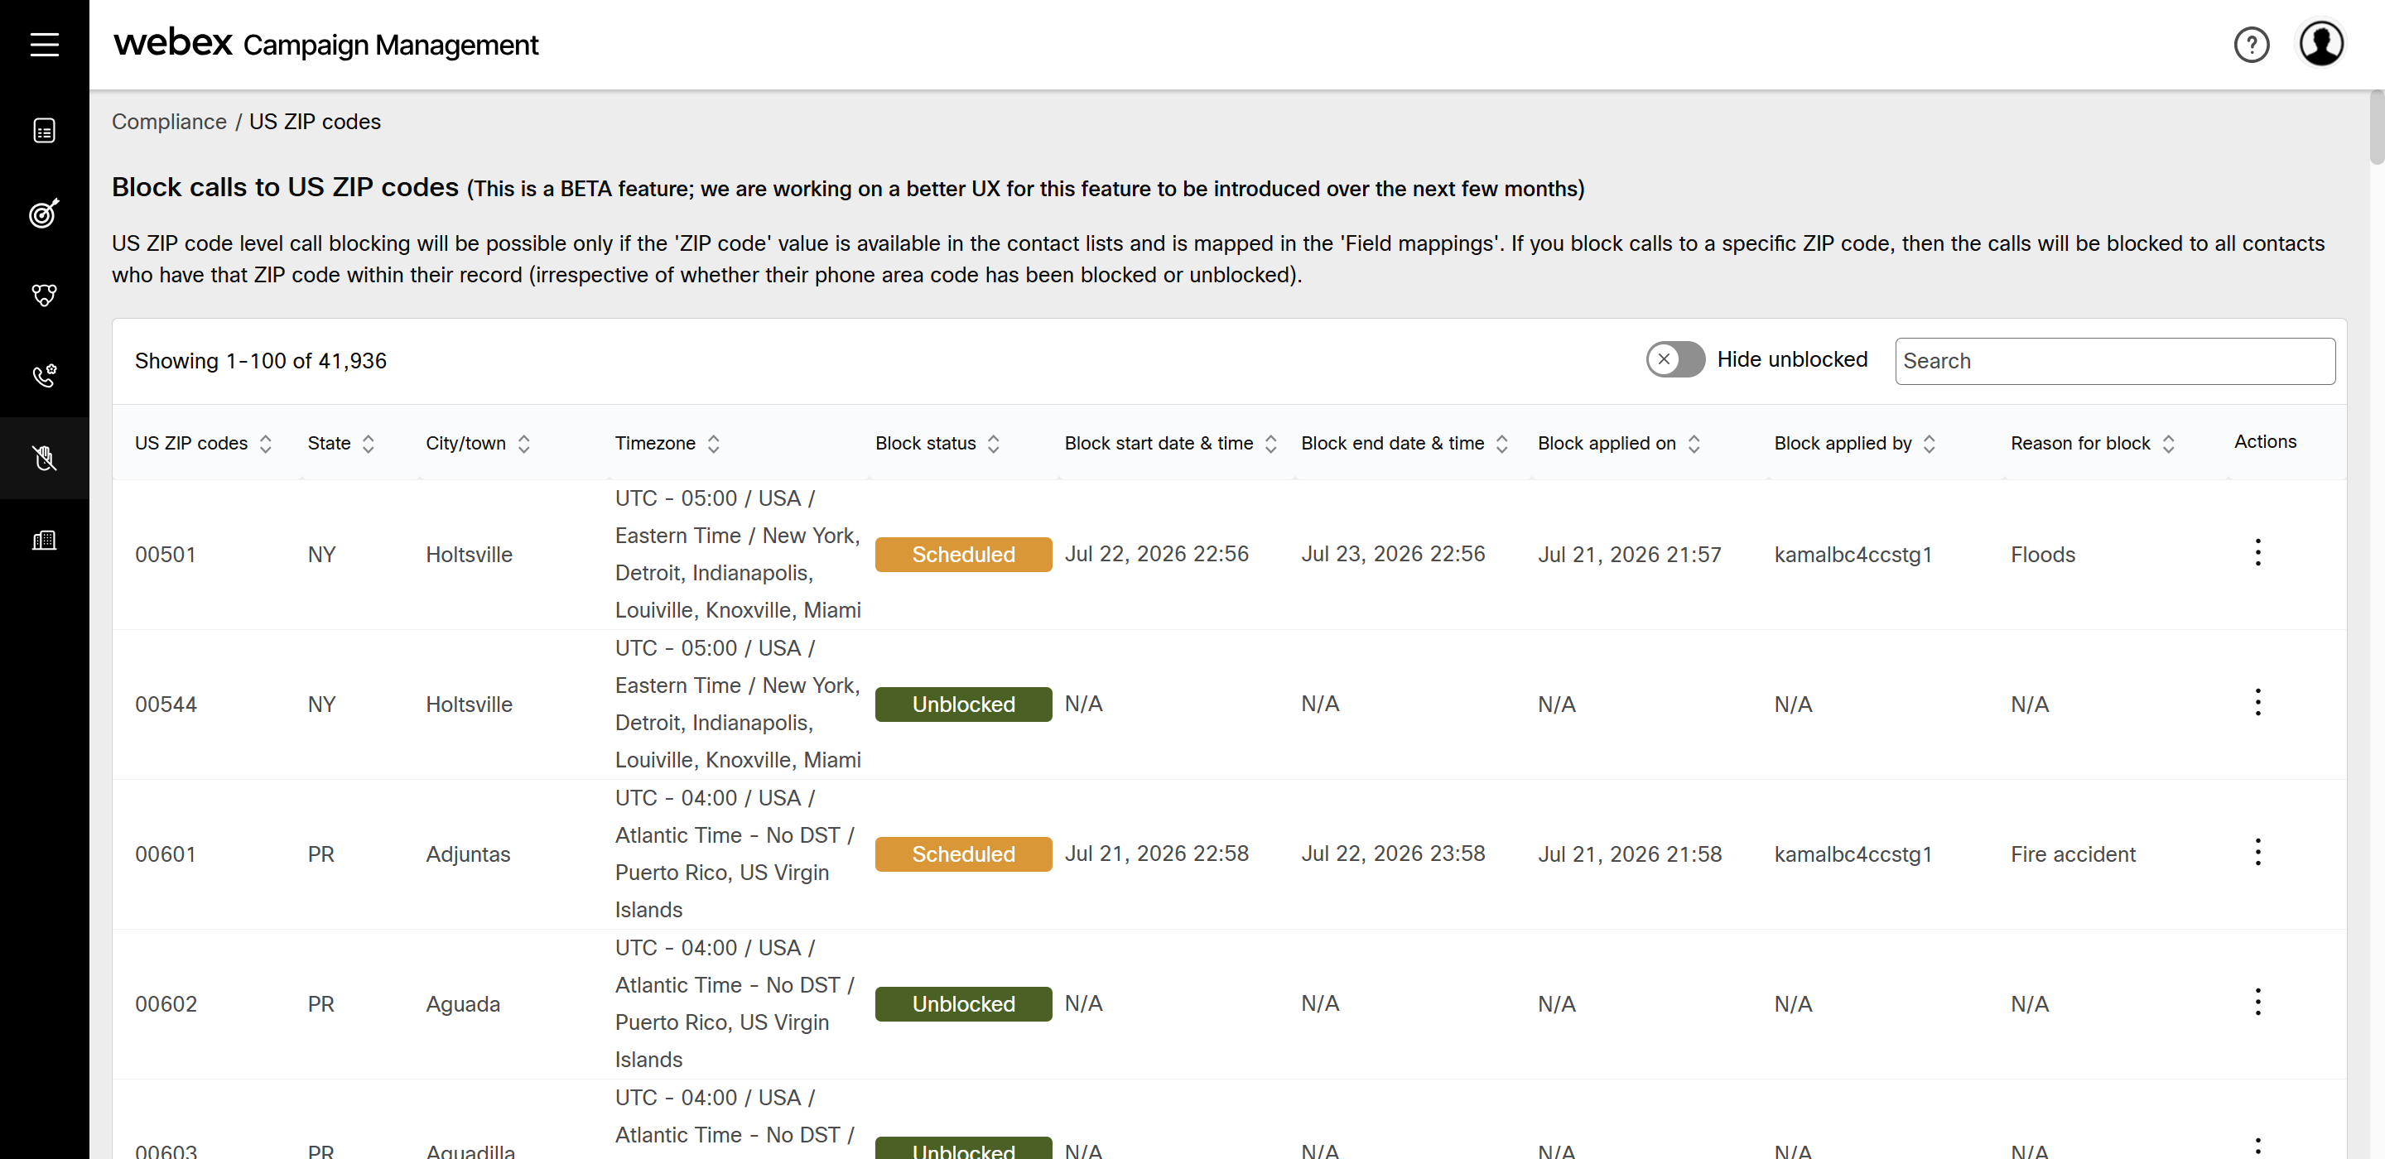Click Showing 1-100 of 41,936 text
The height and width of the screenshot is (1159, 2385).
[260, 361]
